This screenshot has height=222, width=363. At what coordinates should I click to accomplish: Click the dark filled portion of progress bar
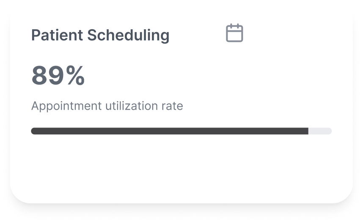169,131
